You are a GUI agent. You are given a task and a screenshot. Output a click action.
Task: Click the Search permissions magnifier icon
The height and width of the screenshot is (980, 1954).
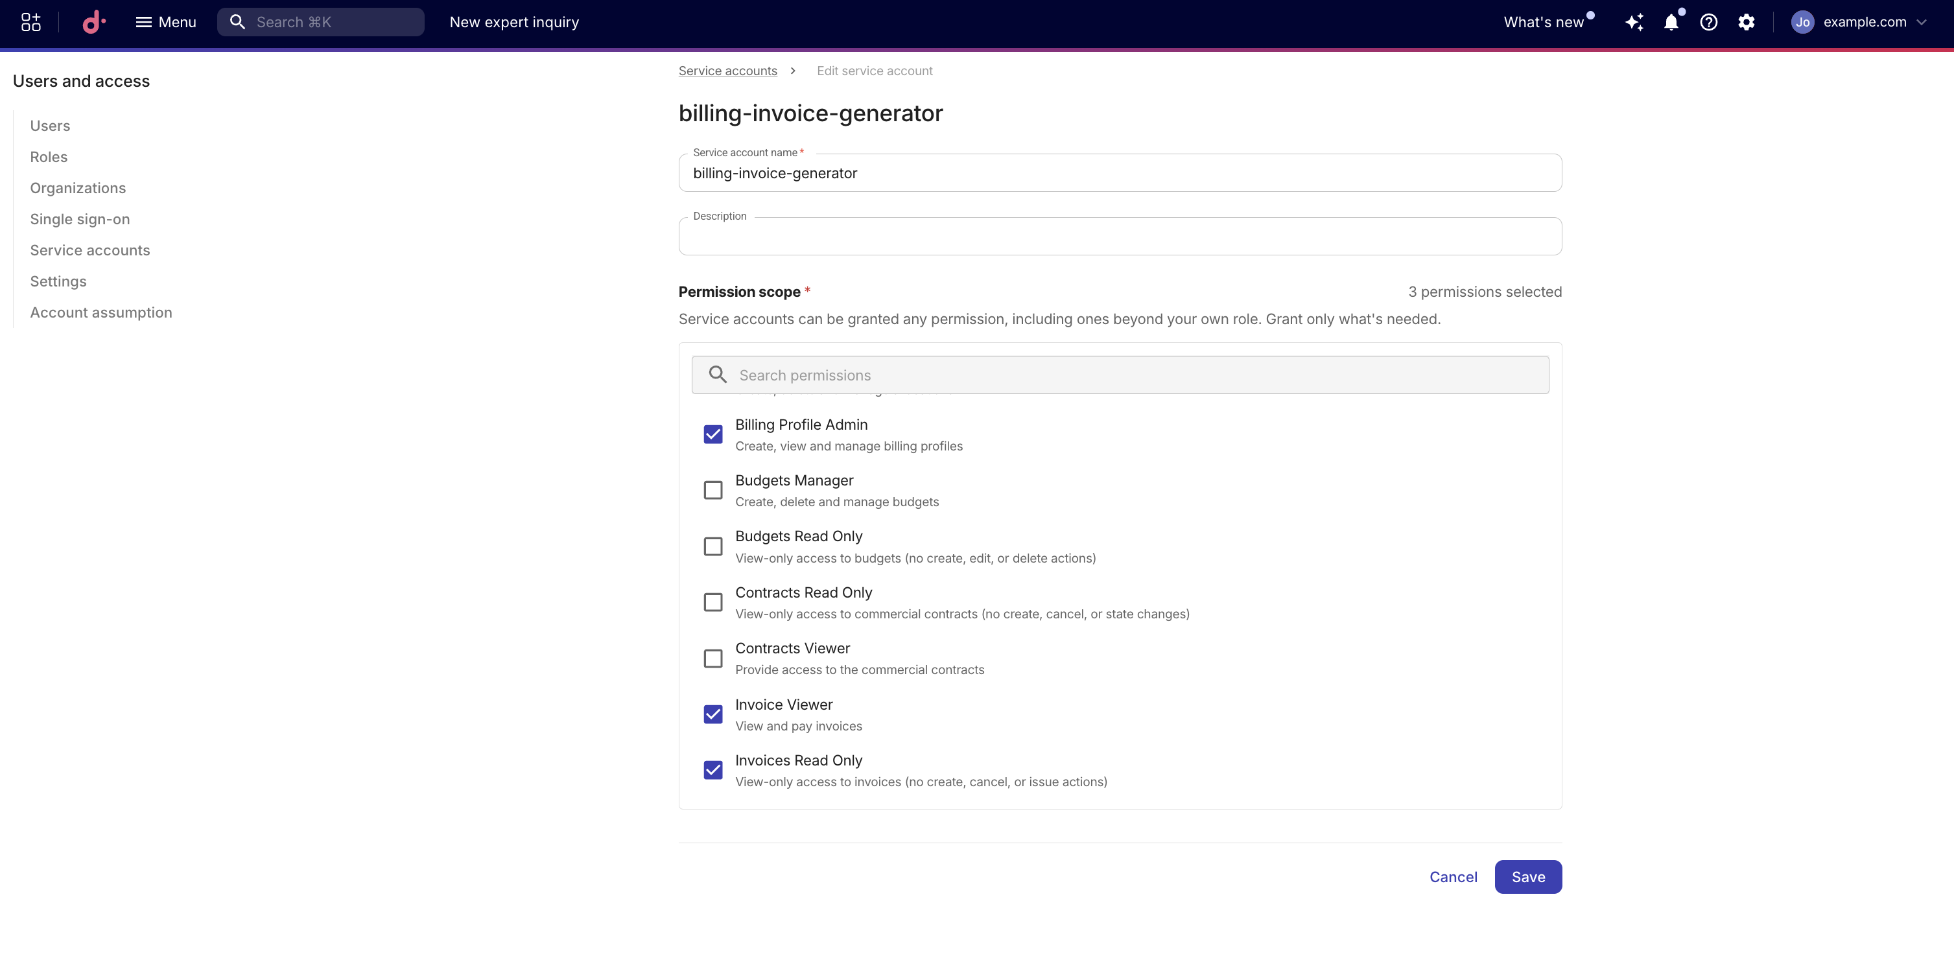click(718, 375)
